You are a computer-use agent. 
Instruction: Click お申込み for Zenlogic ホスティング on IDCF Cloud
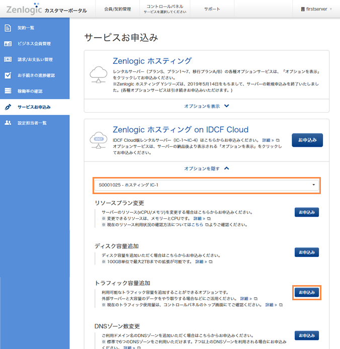(x=307, y=140)
